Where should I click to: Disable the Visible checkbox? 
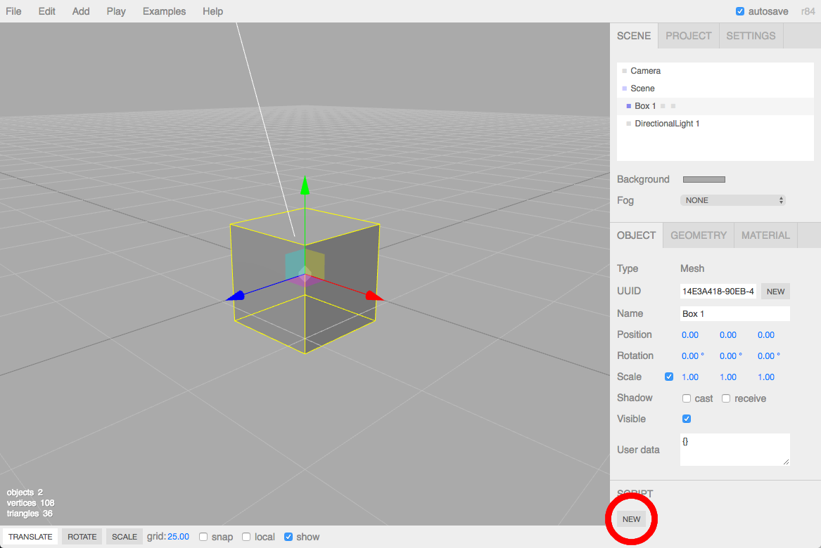[686, 419]
